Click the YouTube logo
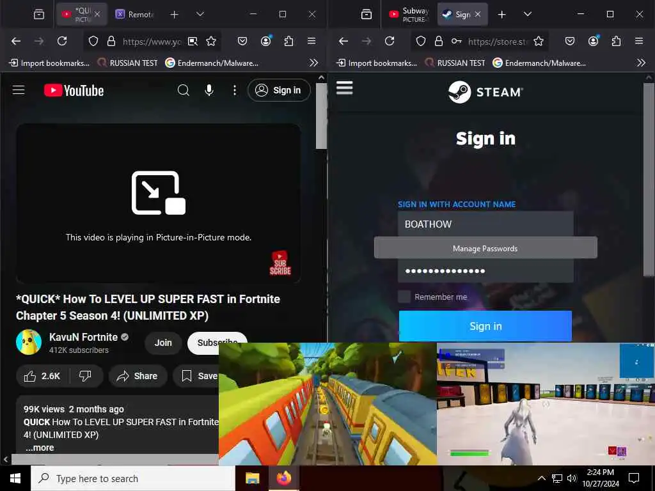Viewport: 655px width, 491px height. coord(74,90)
